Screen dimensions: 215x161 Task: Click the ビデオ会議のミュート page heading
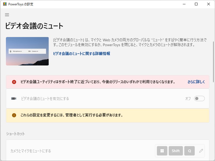click(34, 26)
